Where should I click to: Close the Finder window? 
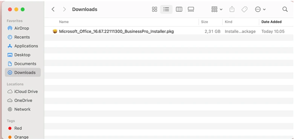point(10,9)
